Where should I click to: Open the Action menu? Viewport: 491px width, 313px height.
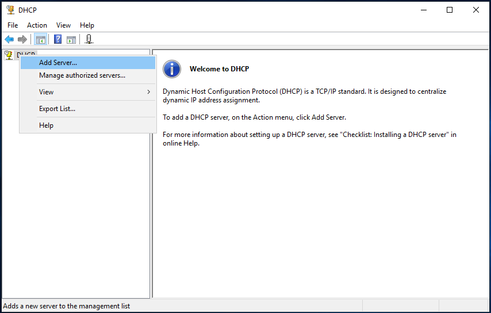[x=37, y=25]
